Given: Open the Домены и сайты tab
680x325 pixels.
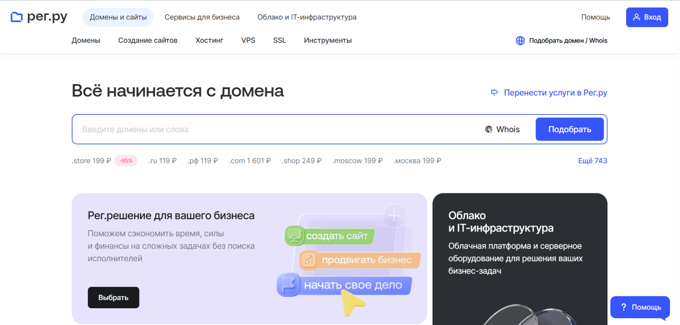Looking at the screenshot, I should click(118, 17).
